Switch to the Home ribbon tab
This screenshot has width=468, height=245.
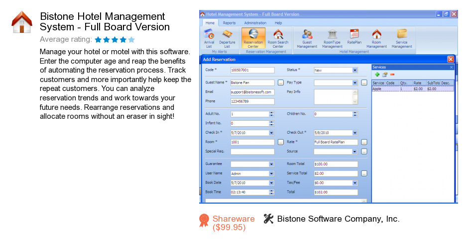[210, 23]
